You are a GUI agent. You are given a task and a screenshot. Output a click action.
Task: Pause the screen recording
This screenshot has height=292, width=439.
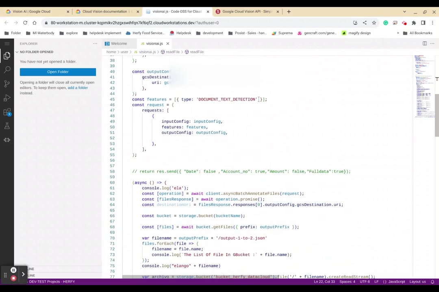click(x=13, y=270)
